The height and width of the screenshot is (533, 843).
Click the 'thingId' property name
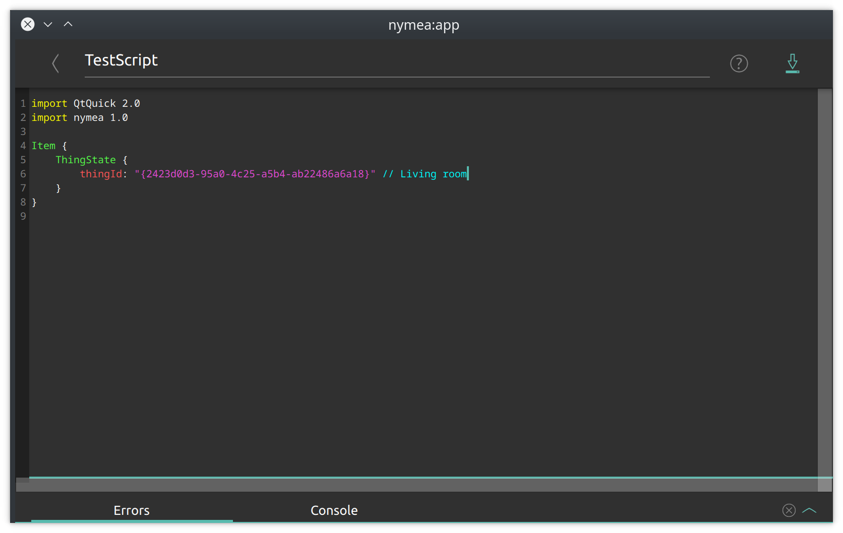[x=101, y=174]
